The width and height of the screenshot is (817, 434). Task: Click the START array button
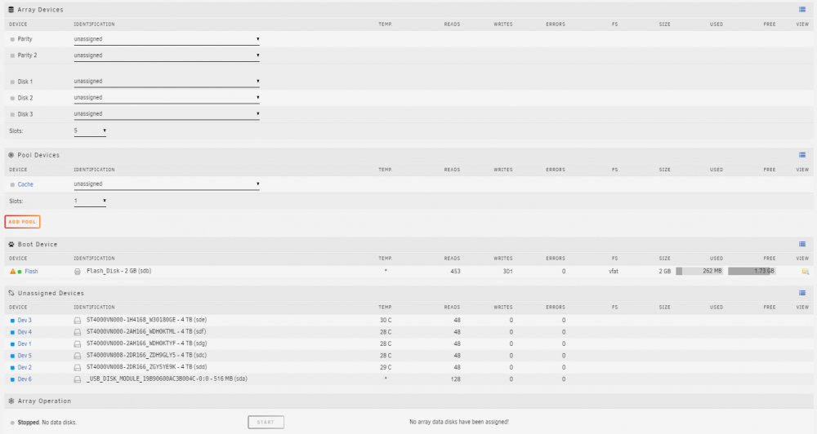(266, 422)
